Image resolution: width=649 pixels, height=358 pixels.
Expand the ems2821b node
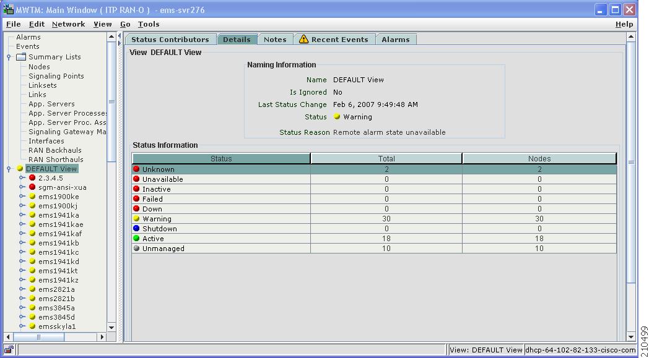[22, 299]
